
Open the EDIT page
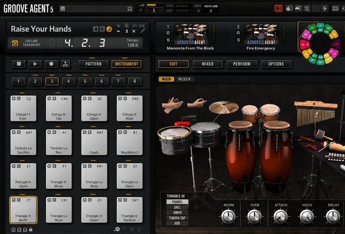(x=173, y=64)
